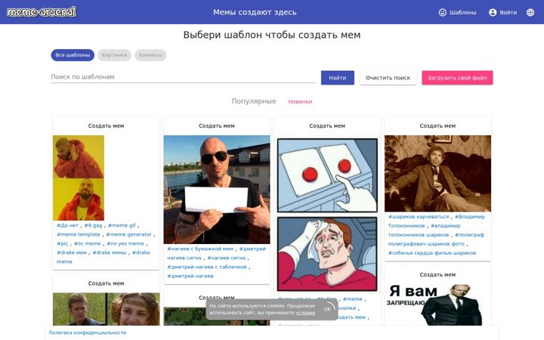Click the Очистить поиск button
The height and width of the screenshot is (340, 544).
click(x=388, y=78)
